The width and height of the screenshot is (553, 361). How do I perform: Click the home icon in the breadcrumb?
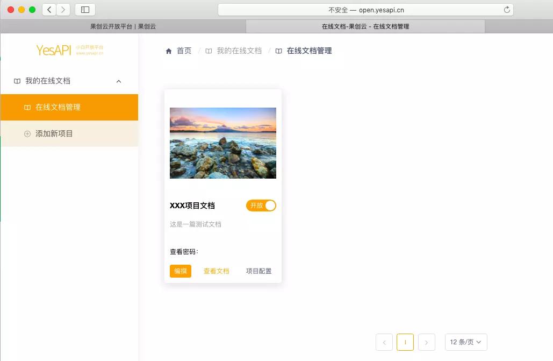[168, 51]
